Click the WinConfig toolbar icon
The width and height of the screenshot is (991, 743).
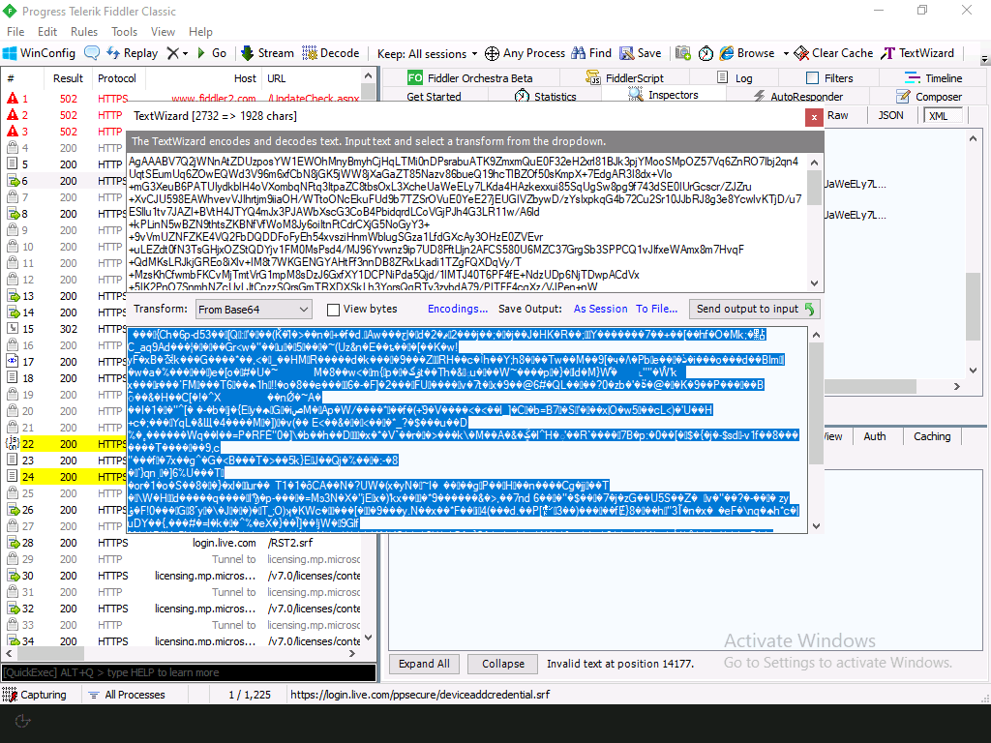pos(12,53)
